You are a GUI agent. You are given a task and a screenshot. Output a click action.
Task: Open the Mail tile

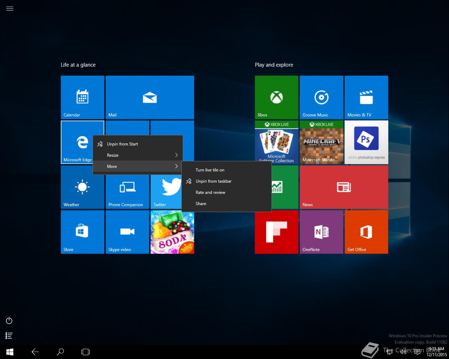tap(150, 97)
